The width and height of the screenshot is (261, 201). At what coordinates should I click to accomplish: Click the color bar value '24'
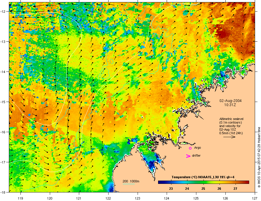pos(187,189)
